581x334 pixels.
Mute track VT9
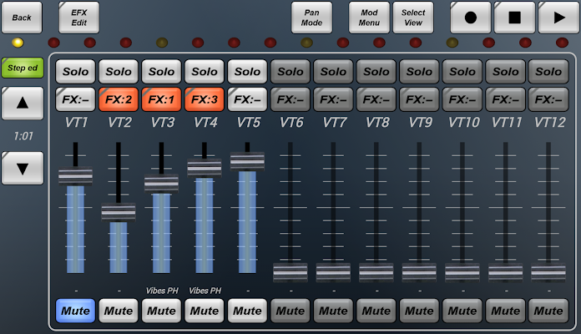419,311
